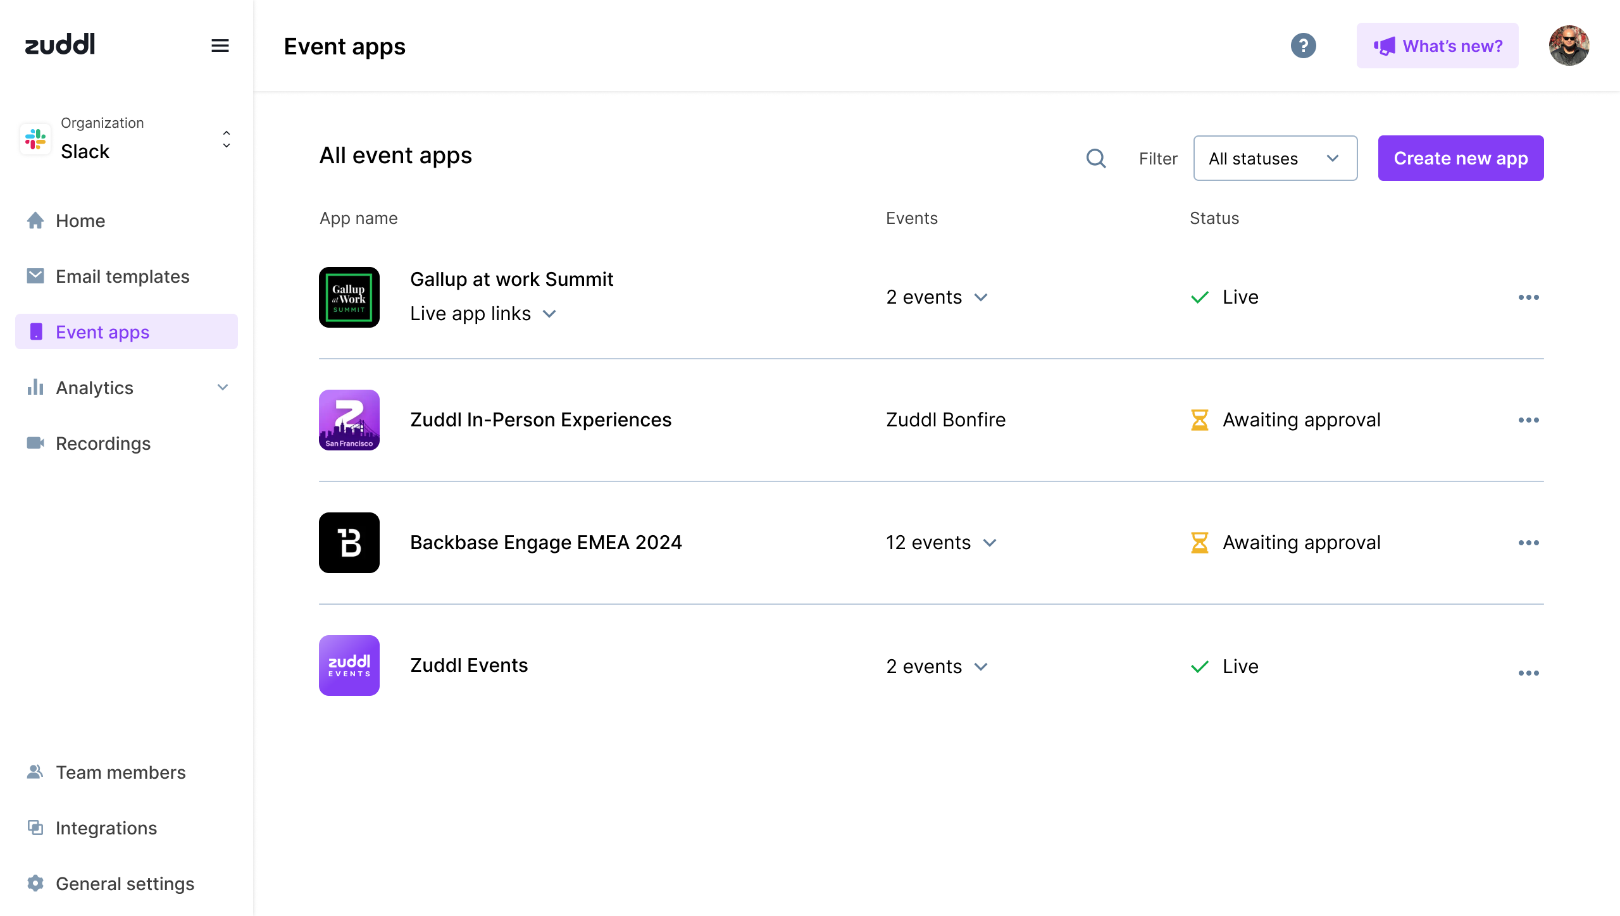
Task: Click the Zuddl In-Person Experiences app thumbnail
Action: click(x=349, y=420)
